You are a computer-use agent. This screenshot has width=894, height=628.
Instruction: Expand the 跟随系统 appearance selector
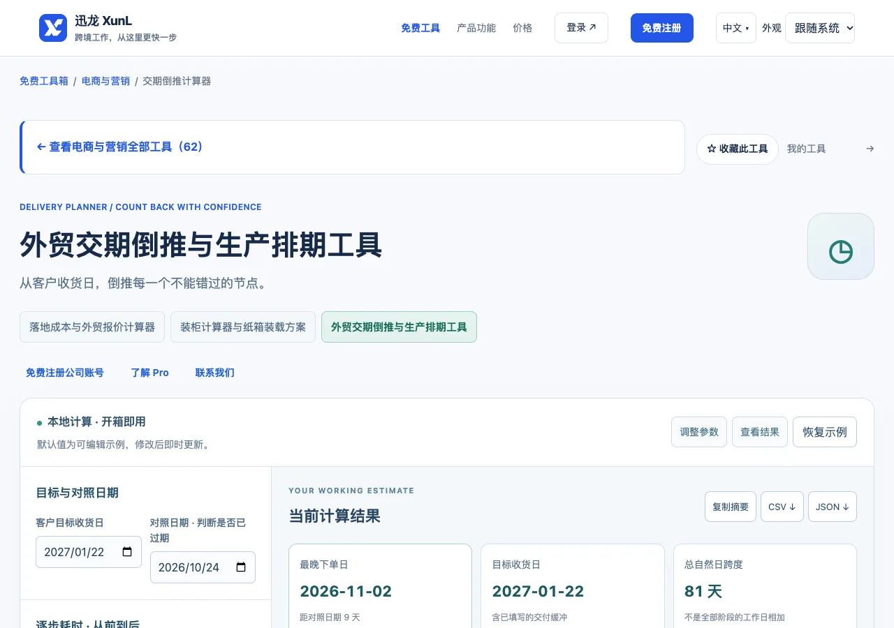[x=820, y=28]
